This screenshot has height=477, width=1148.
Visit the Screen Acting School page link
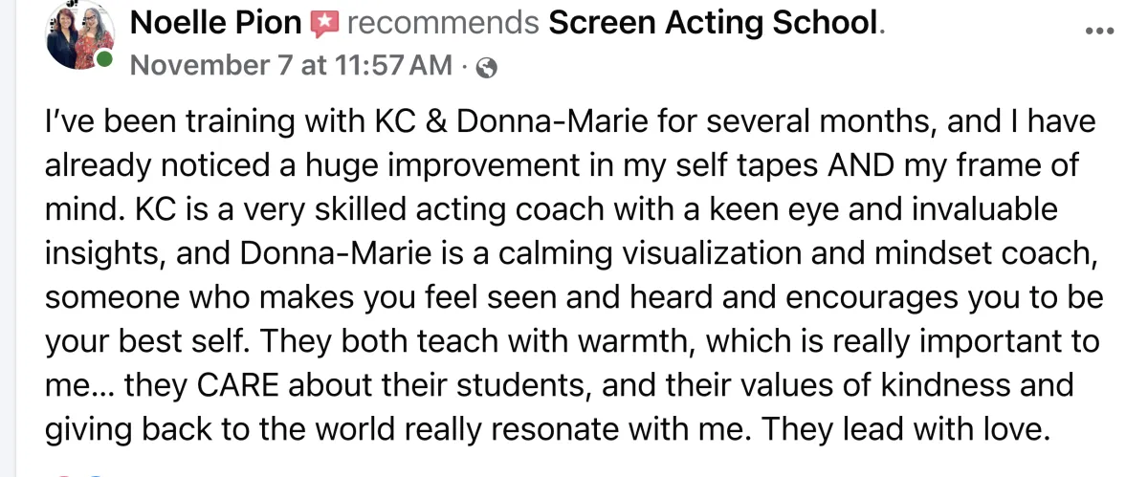pos(713,24)
